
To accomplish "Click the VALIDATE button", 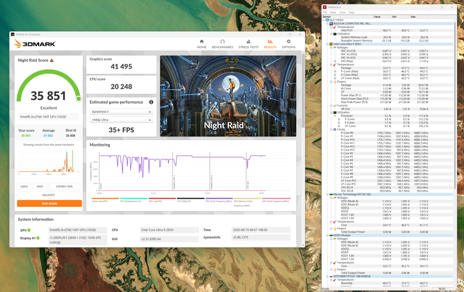I will click(49, 195).
